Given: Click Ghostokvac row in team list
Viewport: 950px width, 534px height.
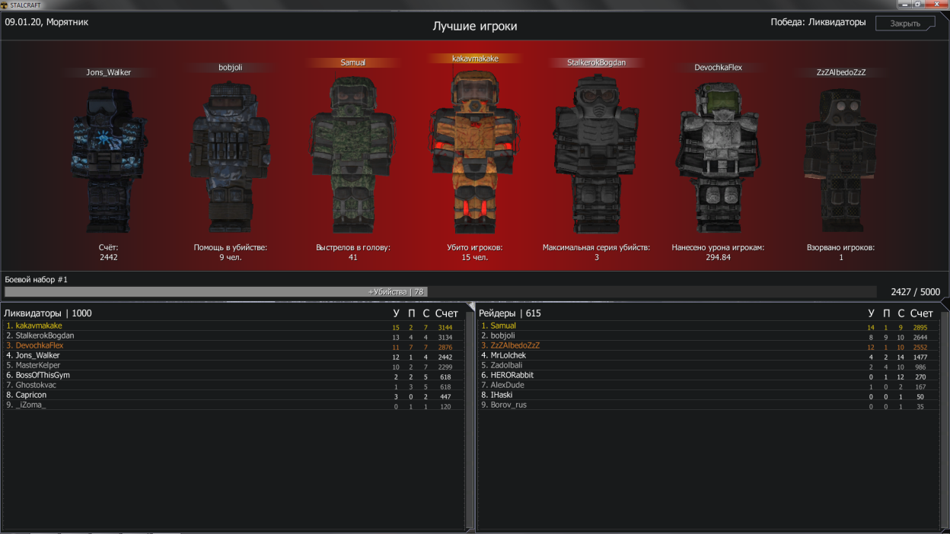Looking at the screenshot, I should tap(233, 385).
